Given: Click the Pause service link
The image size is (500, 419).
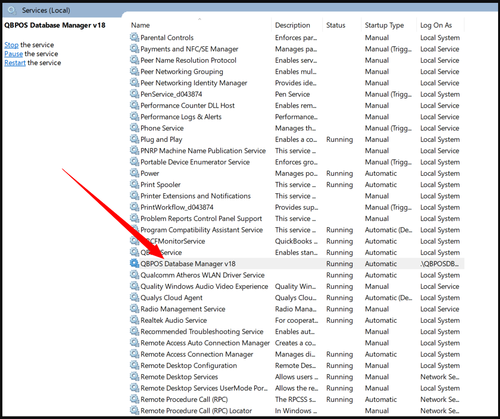Looking at the screenshot, I should coord(13,54).
